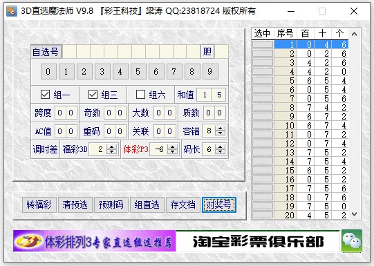Click the 自选号 label button
Viewport: 374px width, 266px height.
[46, 52]
